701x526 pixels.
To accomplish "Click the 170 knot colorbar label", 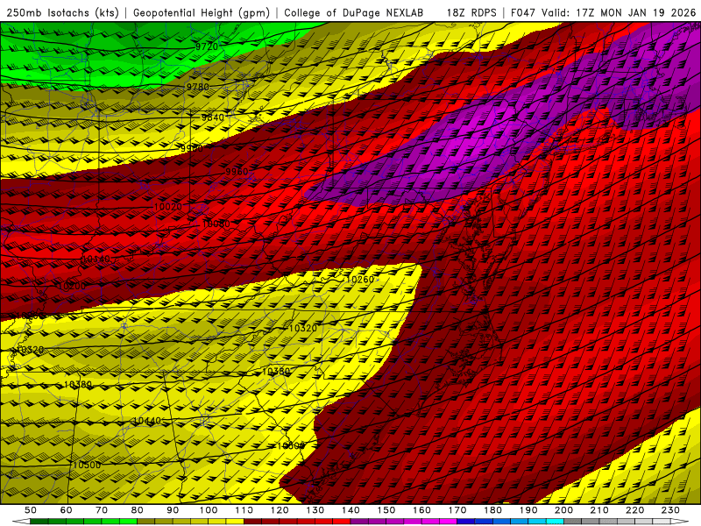I will (x=457, y=510).
